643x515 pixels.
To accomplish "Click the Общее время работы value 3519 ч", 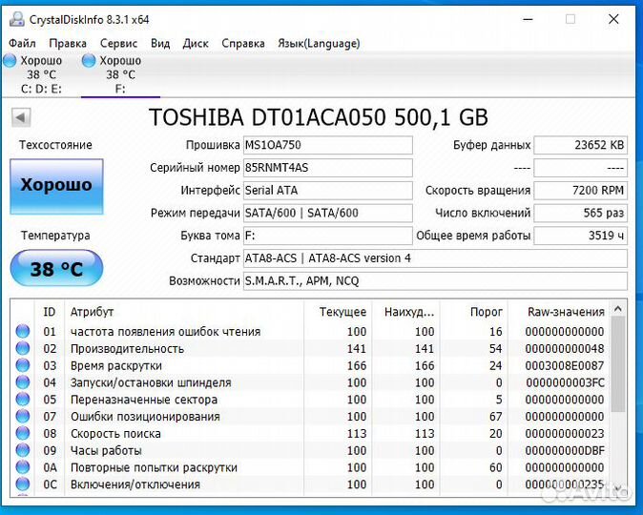I will pyautogui.click(x=581, y=236).
